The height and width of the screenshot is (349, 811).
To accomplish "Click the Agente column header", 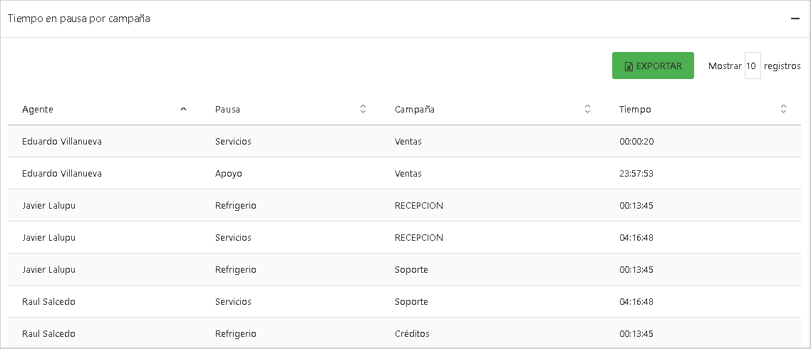I will 38,109.
